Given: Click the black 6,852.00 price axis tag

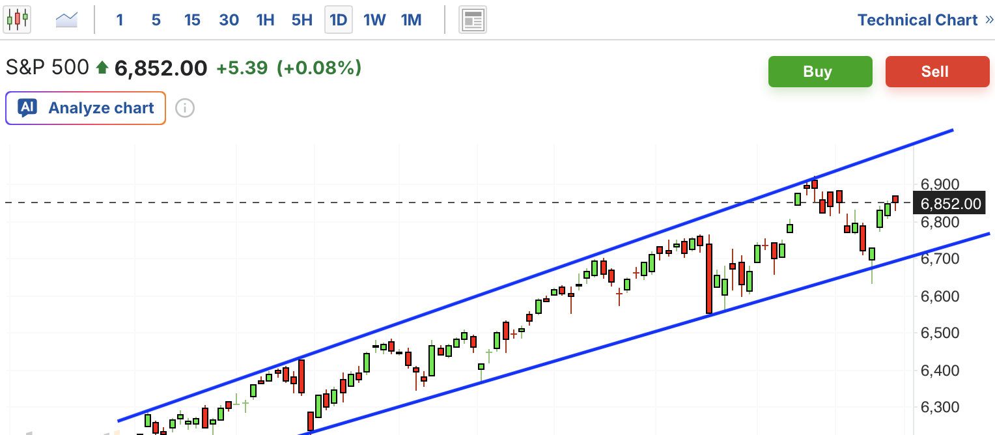Looking at the screenshot, I should click(949, 204).
